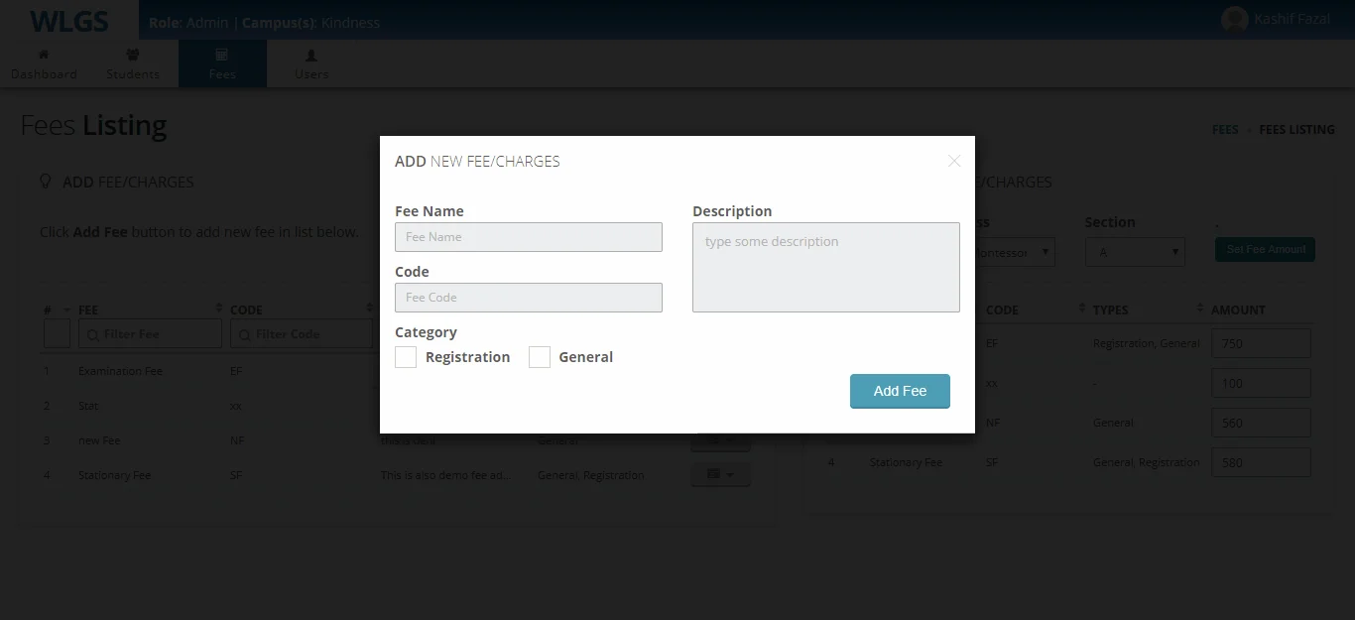Click the Set Fee Amount button
Image resolution: width=1355 pixels, height=620 pixels.
(x=1265, y=249)
